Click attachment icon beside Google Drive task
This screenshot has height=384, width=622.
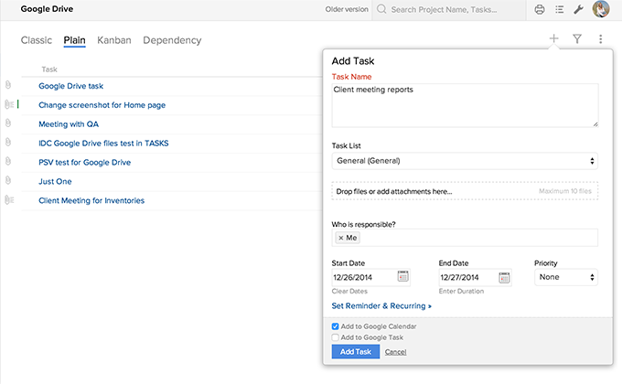[8, 85]
